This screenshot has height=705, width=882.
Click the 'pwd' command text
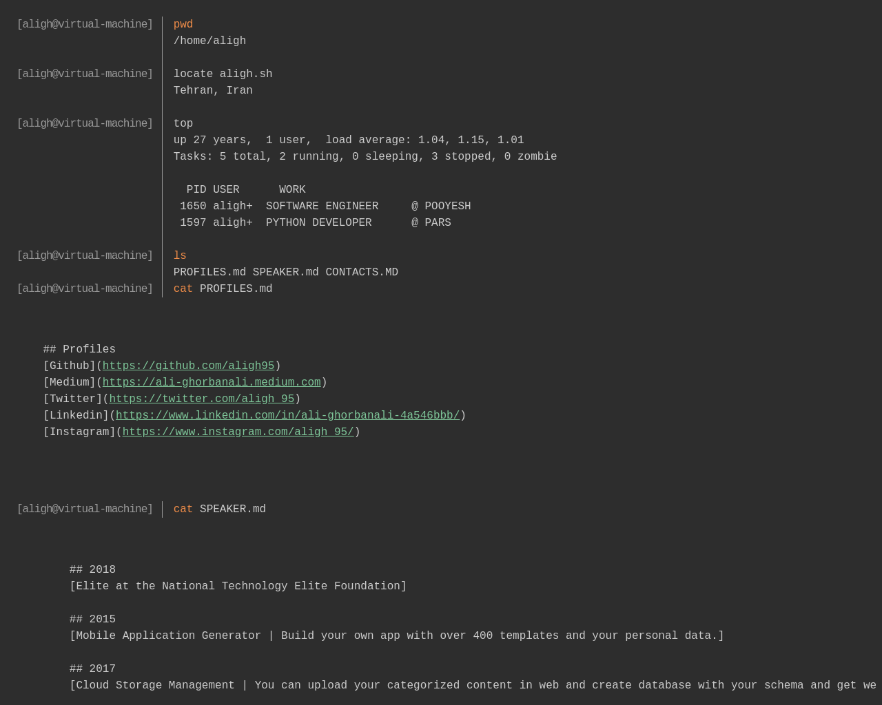183,25
